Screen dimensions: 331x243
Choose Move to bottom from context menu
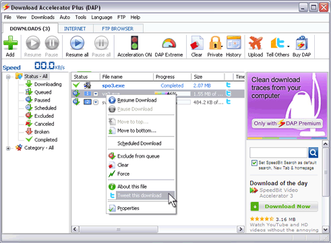[x=141, y=131]
